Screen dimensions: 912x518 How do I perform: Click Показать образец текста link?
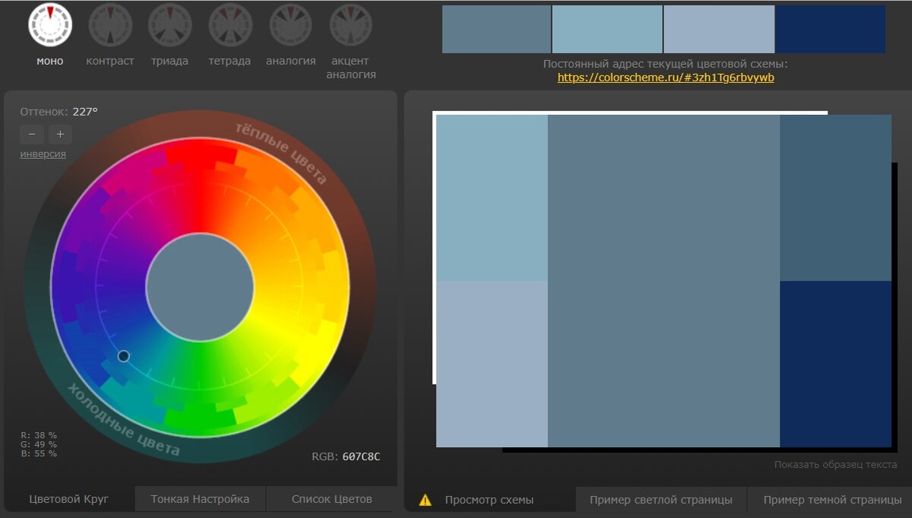click(x=835, y=464)
